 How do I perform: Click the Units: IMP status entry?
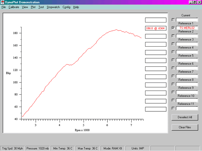pyautogui.click(x=138, y=148)
